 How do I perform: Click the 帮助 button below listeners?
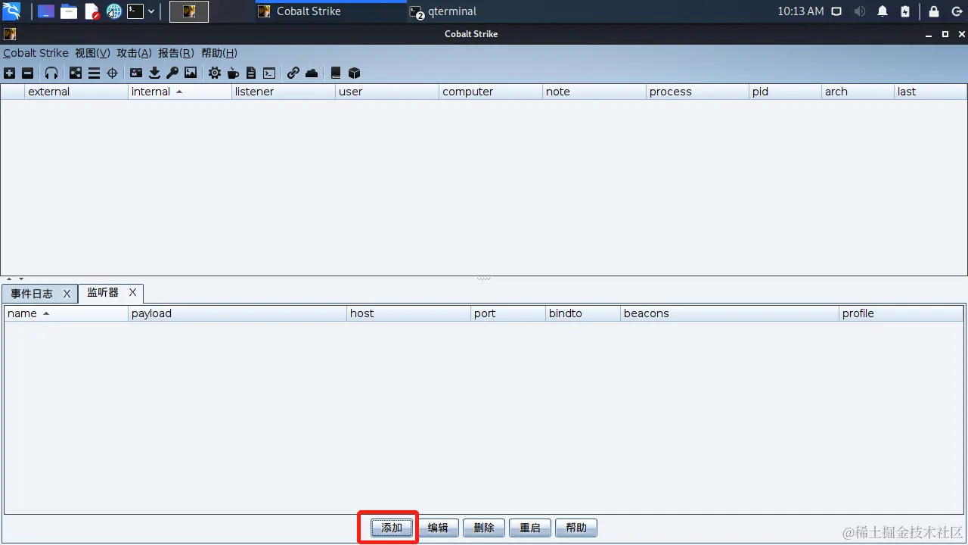point(576,528)
